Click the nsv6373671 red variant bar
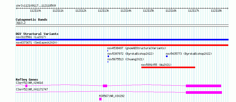Screen dimensions: 236x102 122,45
